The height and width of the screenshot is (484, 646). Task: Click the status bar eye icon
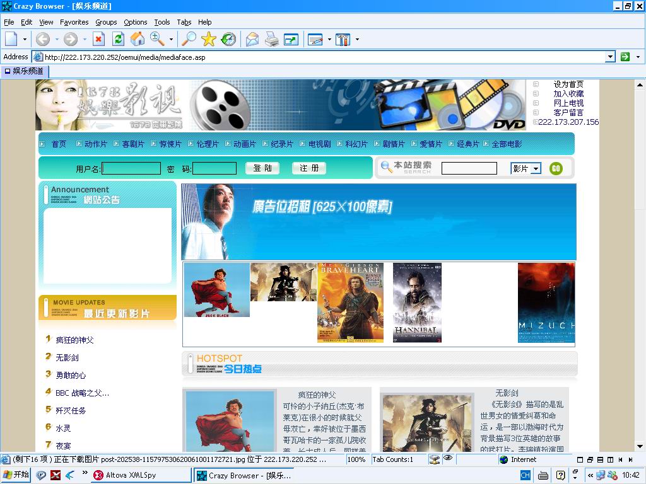point(448,458)
